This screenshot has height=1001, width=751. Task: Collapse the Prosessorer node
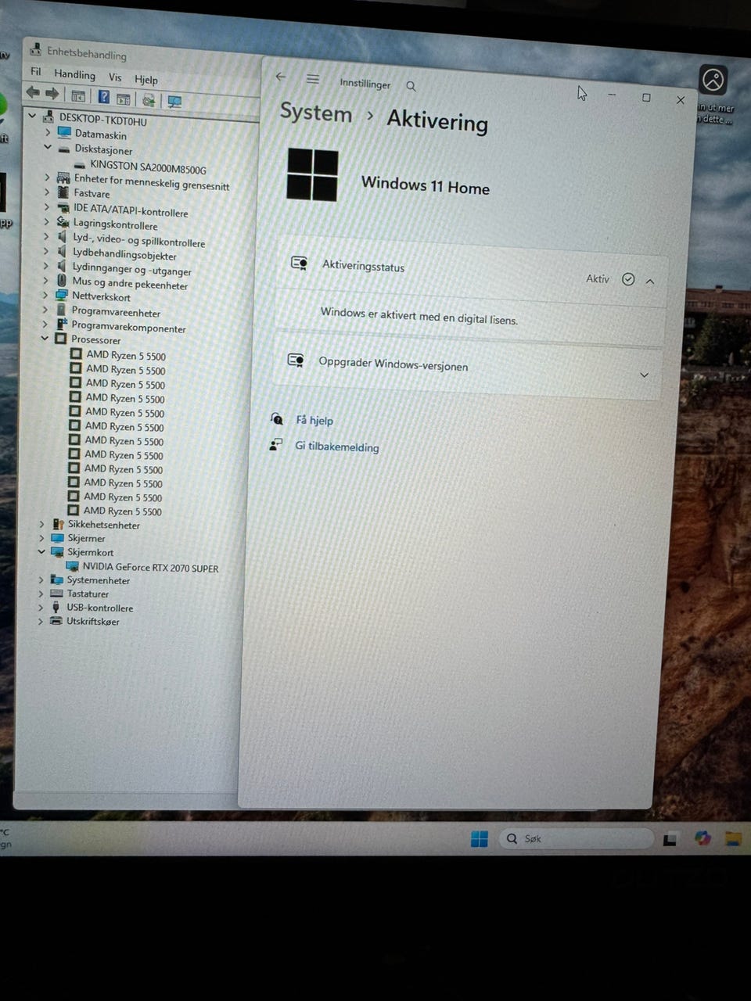(x=45, y=338)
